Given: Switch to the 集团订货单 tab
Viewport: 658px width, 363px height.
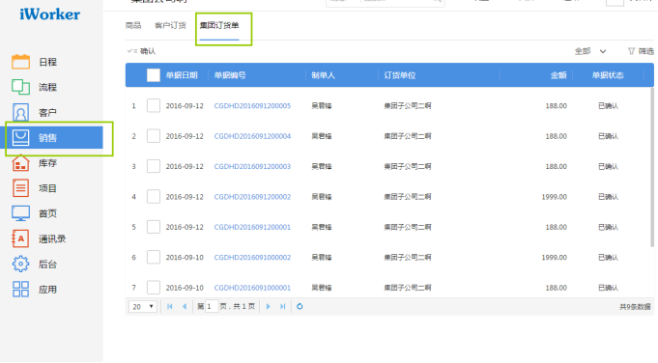Looking at the screenshot, I should pyautogui.click(x=219, y=25).
